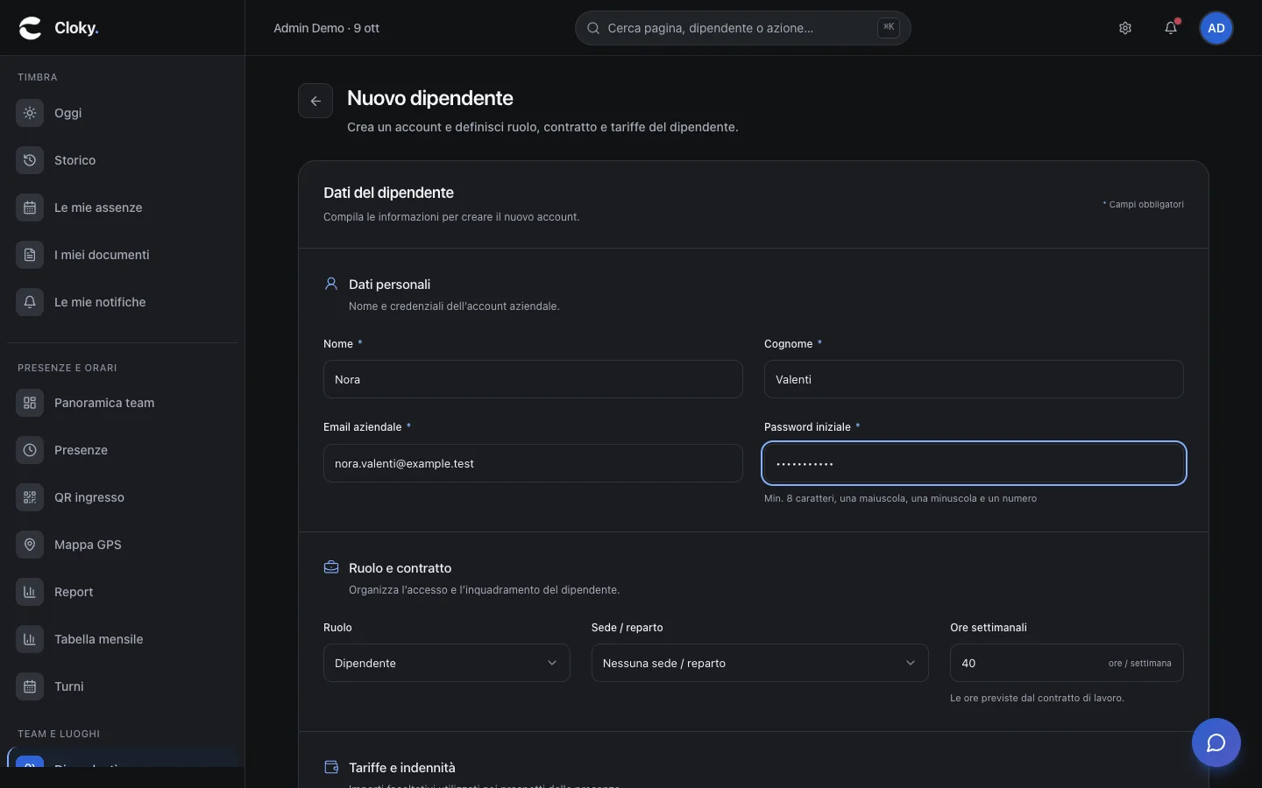The width and height of the screenshot is (1262, 788).
Task: Click the Email aziendale input field
Action: coord(533,463)
